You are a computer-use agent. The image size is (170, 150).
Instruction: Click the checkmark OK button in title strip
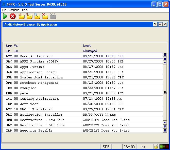[160, 24]
